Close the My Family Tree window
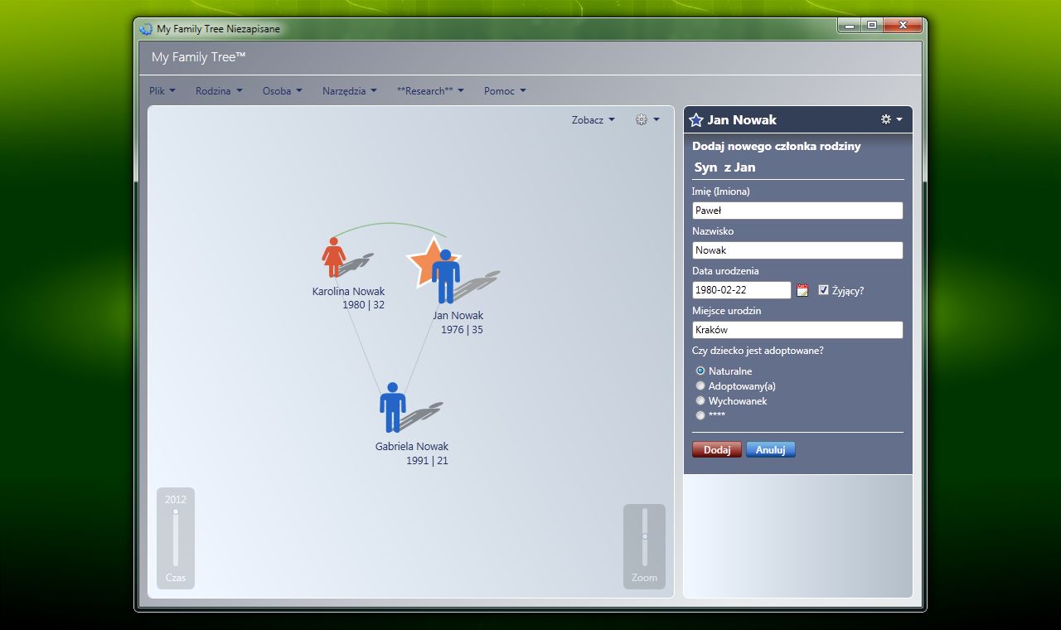 click(x=903, y=26)
